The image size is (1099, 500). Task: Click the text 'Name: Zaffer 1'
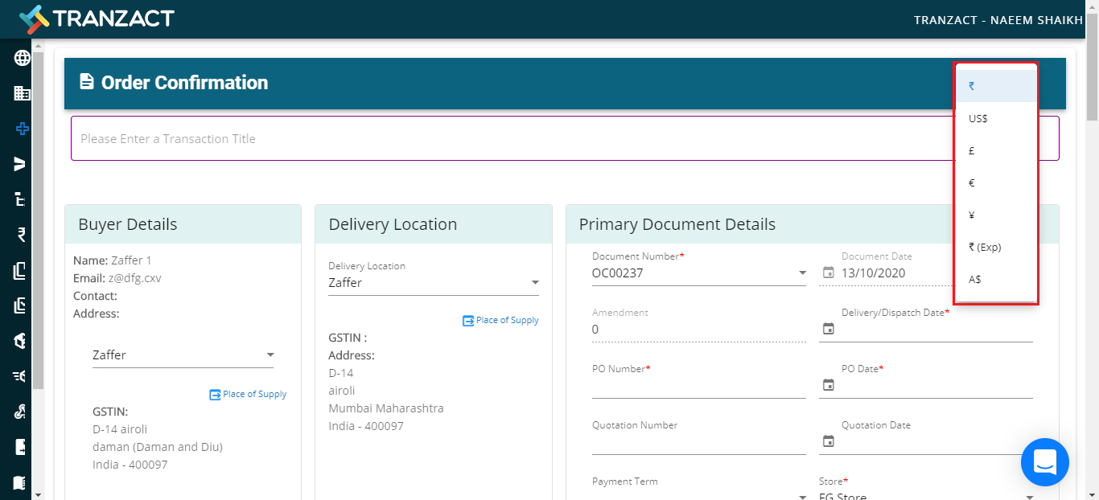point(112,260)
